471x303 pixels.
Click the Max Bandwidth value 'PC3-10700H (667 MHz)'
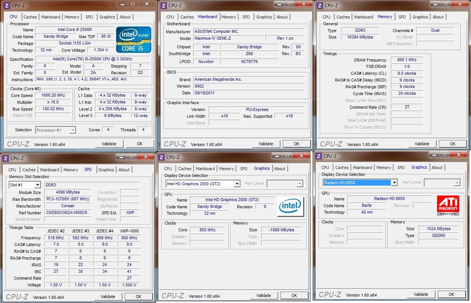(x=68, y=199)
